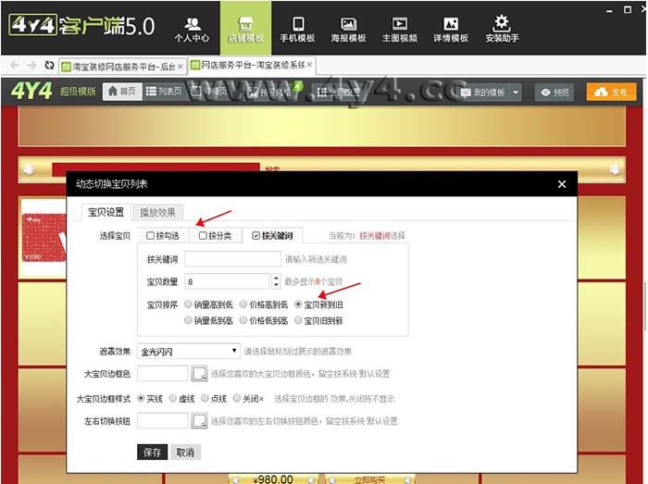Enable the 按勾选 checkbox

(152, 236)
